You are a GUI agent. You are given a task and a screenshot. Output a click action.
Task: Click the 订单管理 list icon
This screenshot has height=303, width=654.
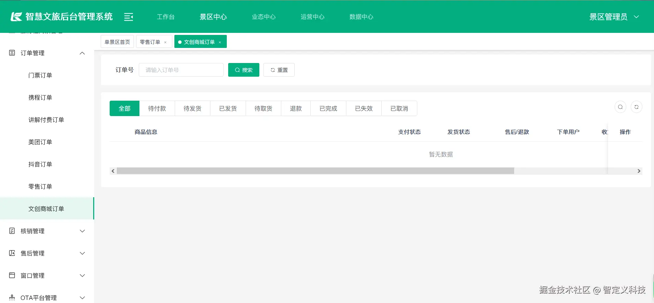[12, 53]
